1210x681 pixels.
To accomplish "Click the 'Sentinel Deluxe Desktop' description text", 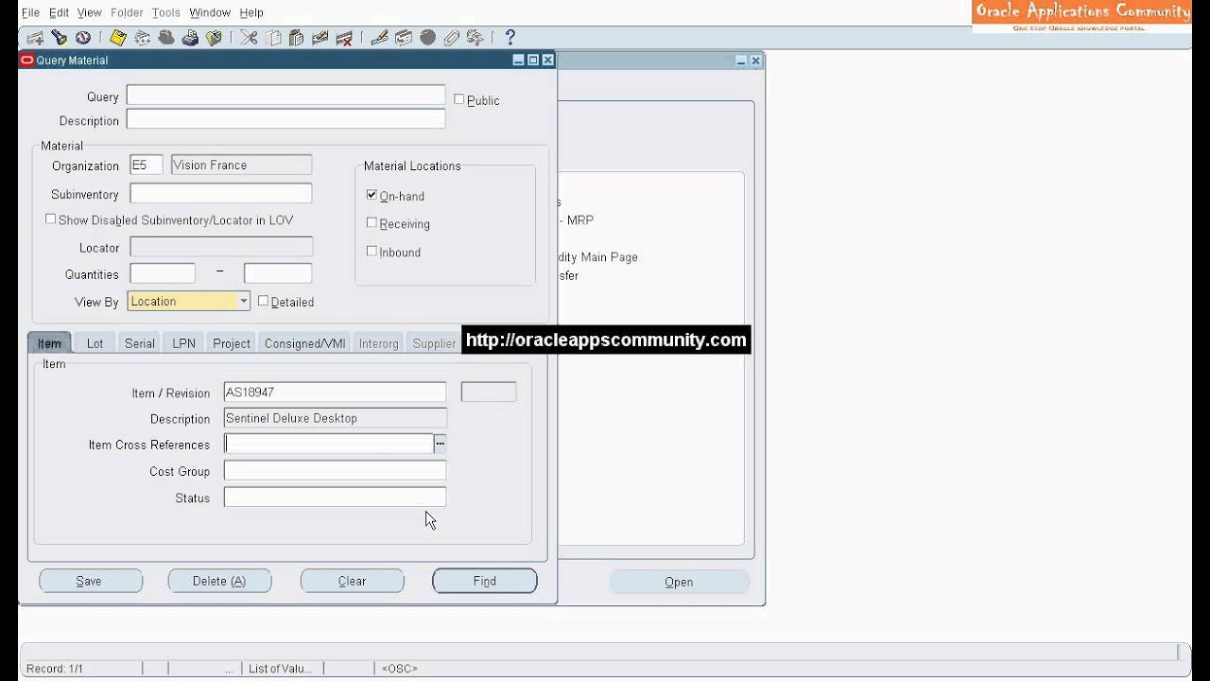I will (x=291, y=418).
